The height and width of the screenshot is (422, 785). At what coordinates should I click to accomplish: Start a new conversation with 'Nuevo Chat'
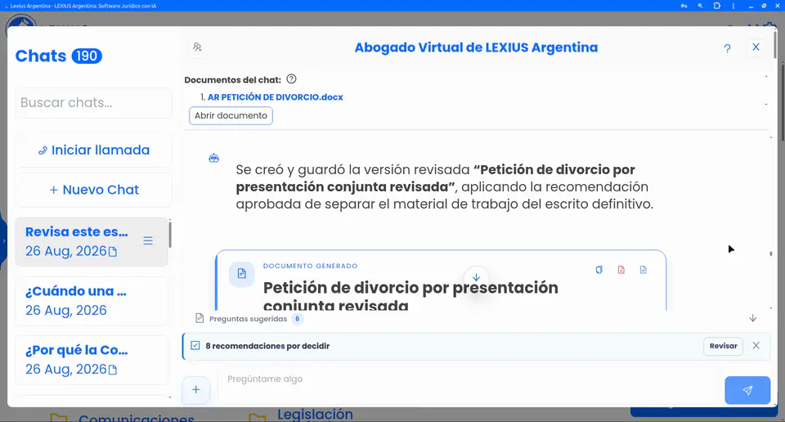click(93, 190)
